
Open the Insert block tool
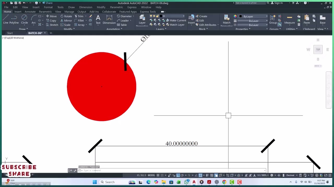191,19
